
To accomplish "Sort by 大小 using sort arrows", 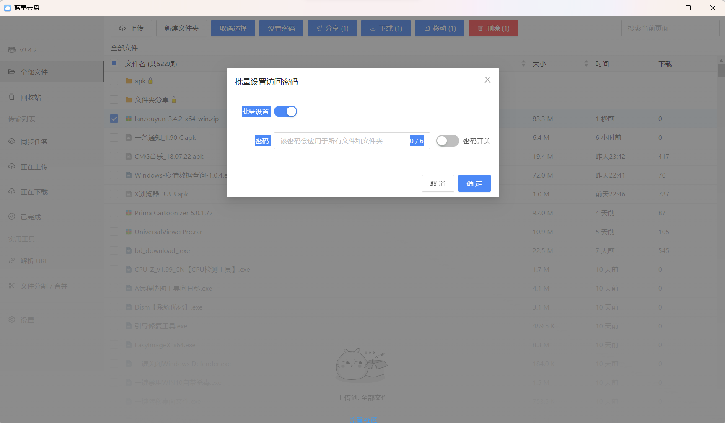I will tap(586, 64).
